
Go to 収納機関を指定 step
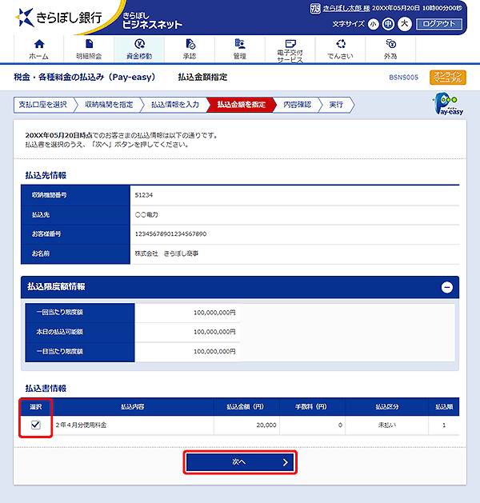107,105
